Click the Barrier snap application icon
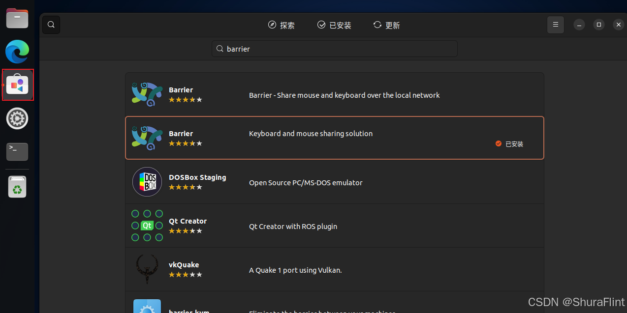This screenshot has height=313, width=627. [146, 94]
